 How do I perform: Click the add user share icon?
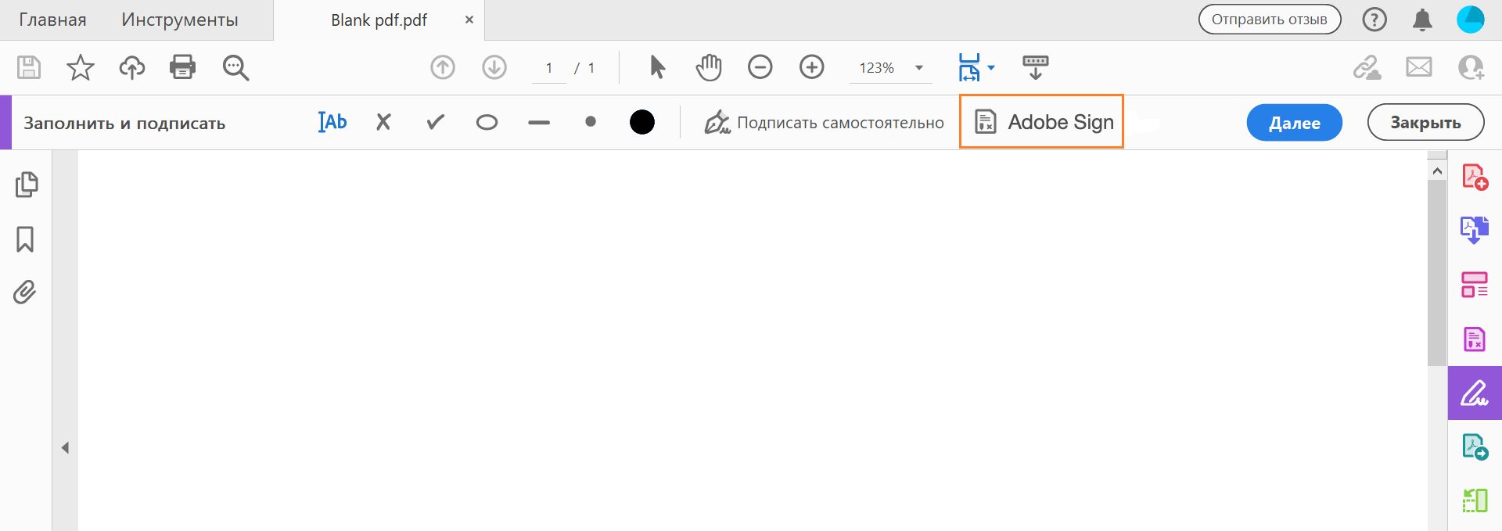tap(1471, 67)
